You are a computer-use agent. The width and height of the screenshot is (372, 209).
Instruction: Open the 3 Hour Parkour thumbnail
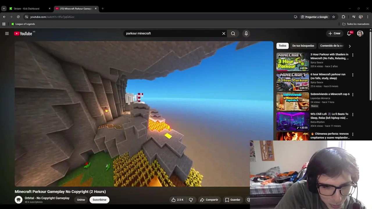point(292,62)
